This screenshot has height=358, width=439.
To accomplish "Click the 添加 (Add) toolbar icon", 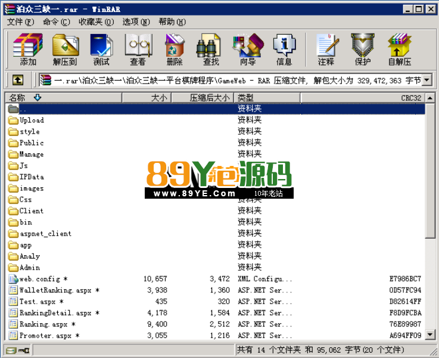I will (28, 50).
